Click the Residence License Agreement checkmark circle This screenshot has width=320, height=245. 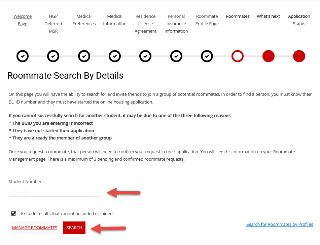coord(145,56)
